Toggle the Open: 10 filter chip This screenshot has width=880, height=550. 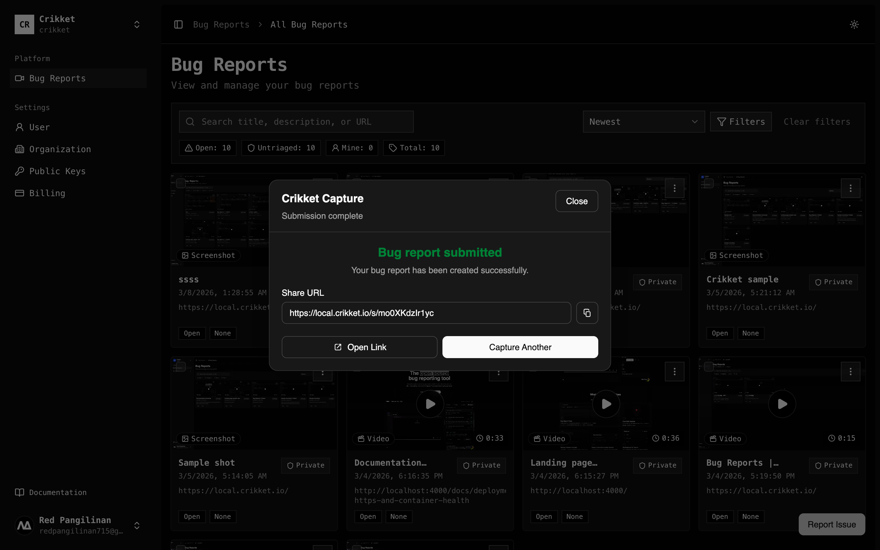point(207,148)
